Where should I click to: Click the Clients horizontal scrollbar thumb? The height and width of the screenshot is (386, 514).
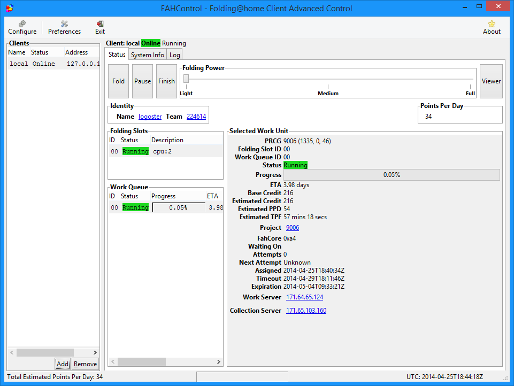45,352
